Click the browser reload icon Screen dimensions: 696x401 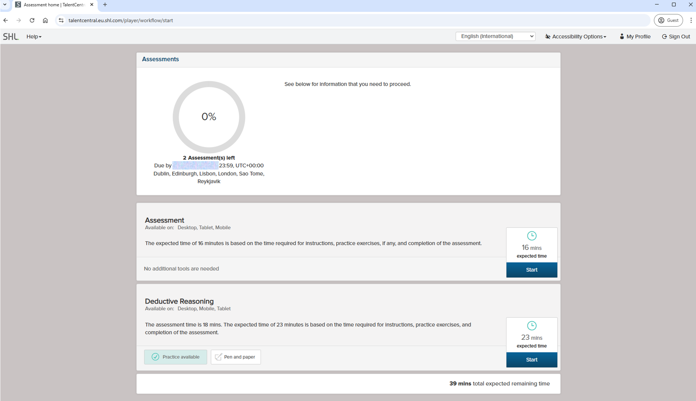(32, 20)
